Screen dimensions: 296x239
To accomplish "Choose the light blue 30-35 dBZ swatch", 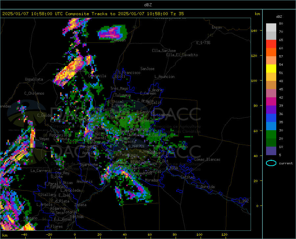I will [x=271, y=126].
